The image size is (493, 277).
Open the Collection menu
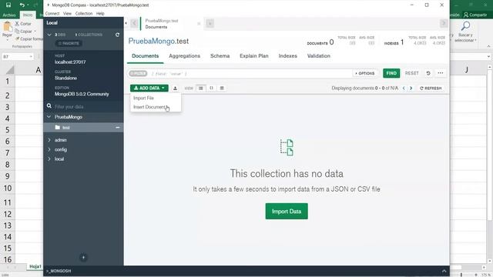point(84,14)
